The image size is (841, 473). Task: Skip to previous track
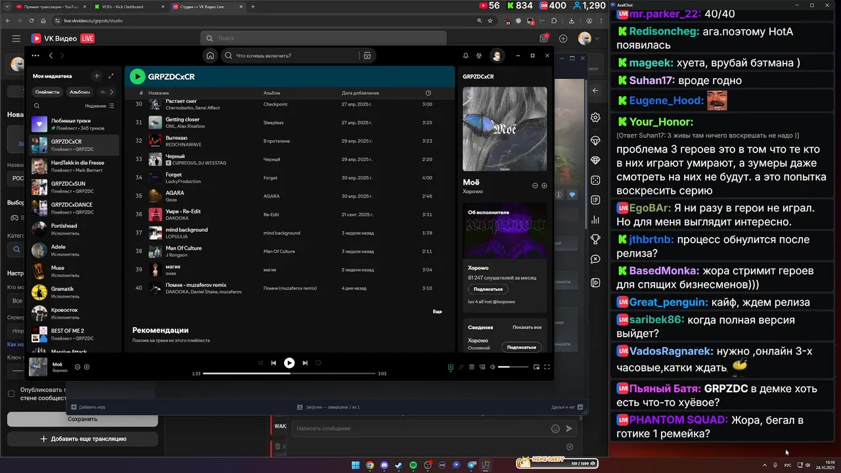[273, 363]
